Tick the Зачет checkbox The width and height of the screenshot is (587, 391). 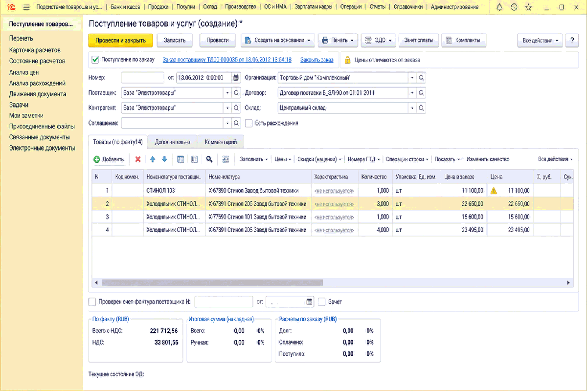click(322, 302)
